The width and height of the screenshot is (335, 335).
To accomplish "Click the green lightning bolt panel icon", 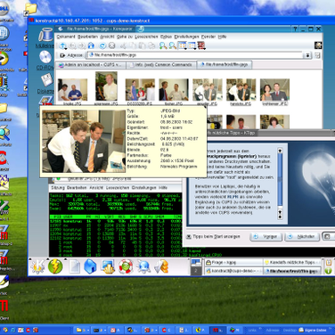I will [x=55, y=266].
